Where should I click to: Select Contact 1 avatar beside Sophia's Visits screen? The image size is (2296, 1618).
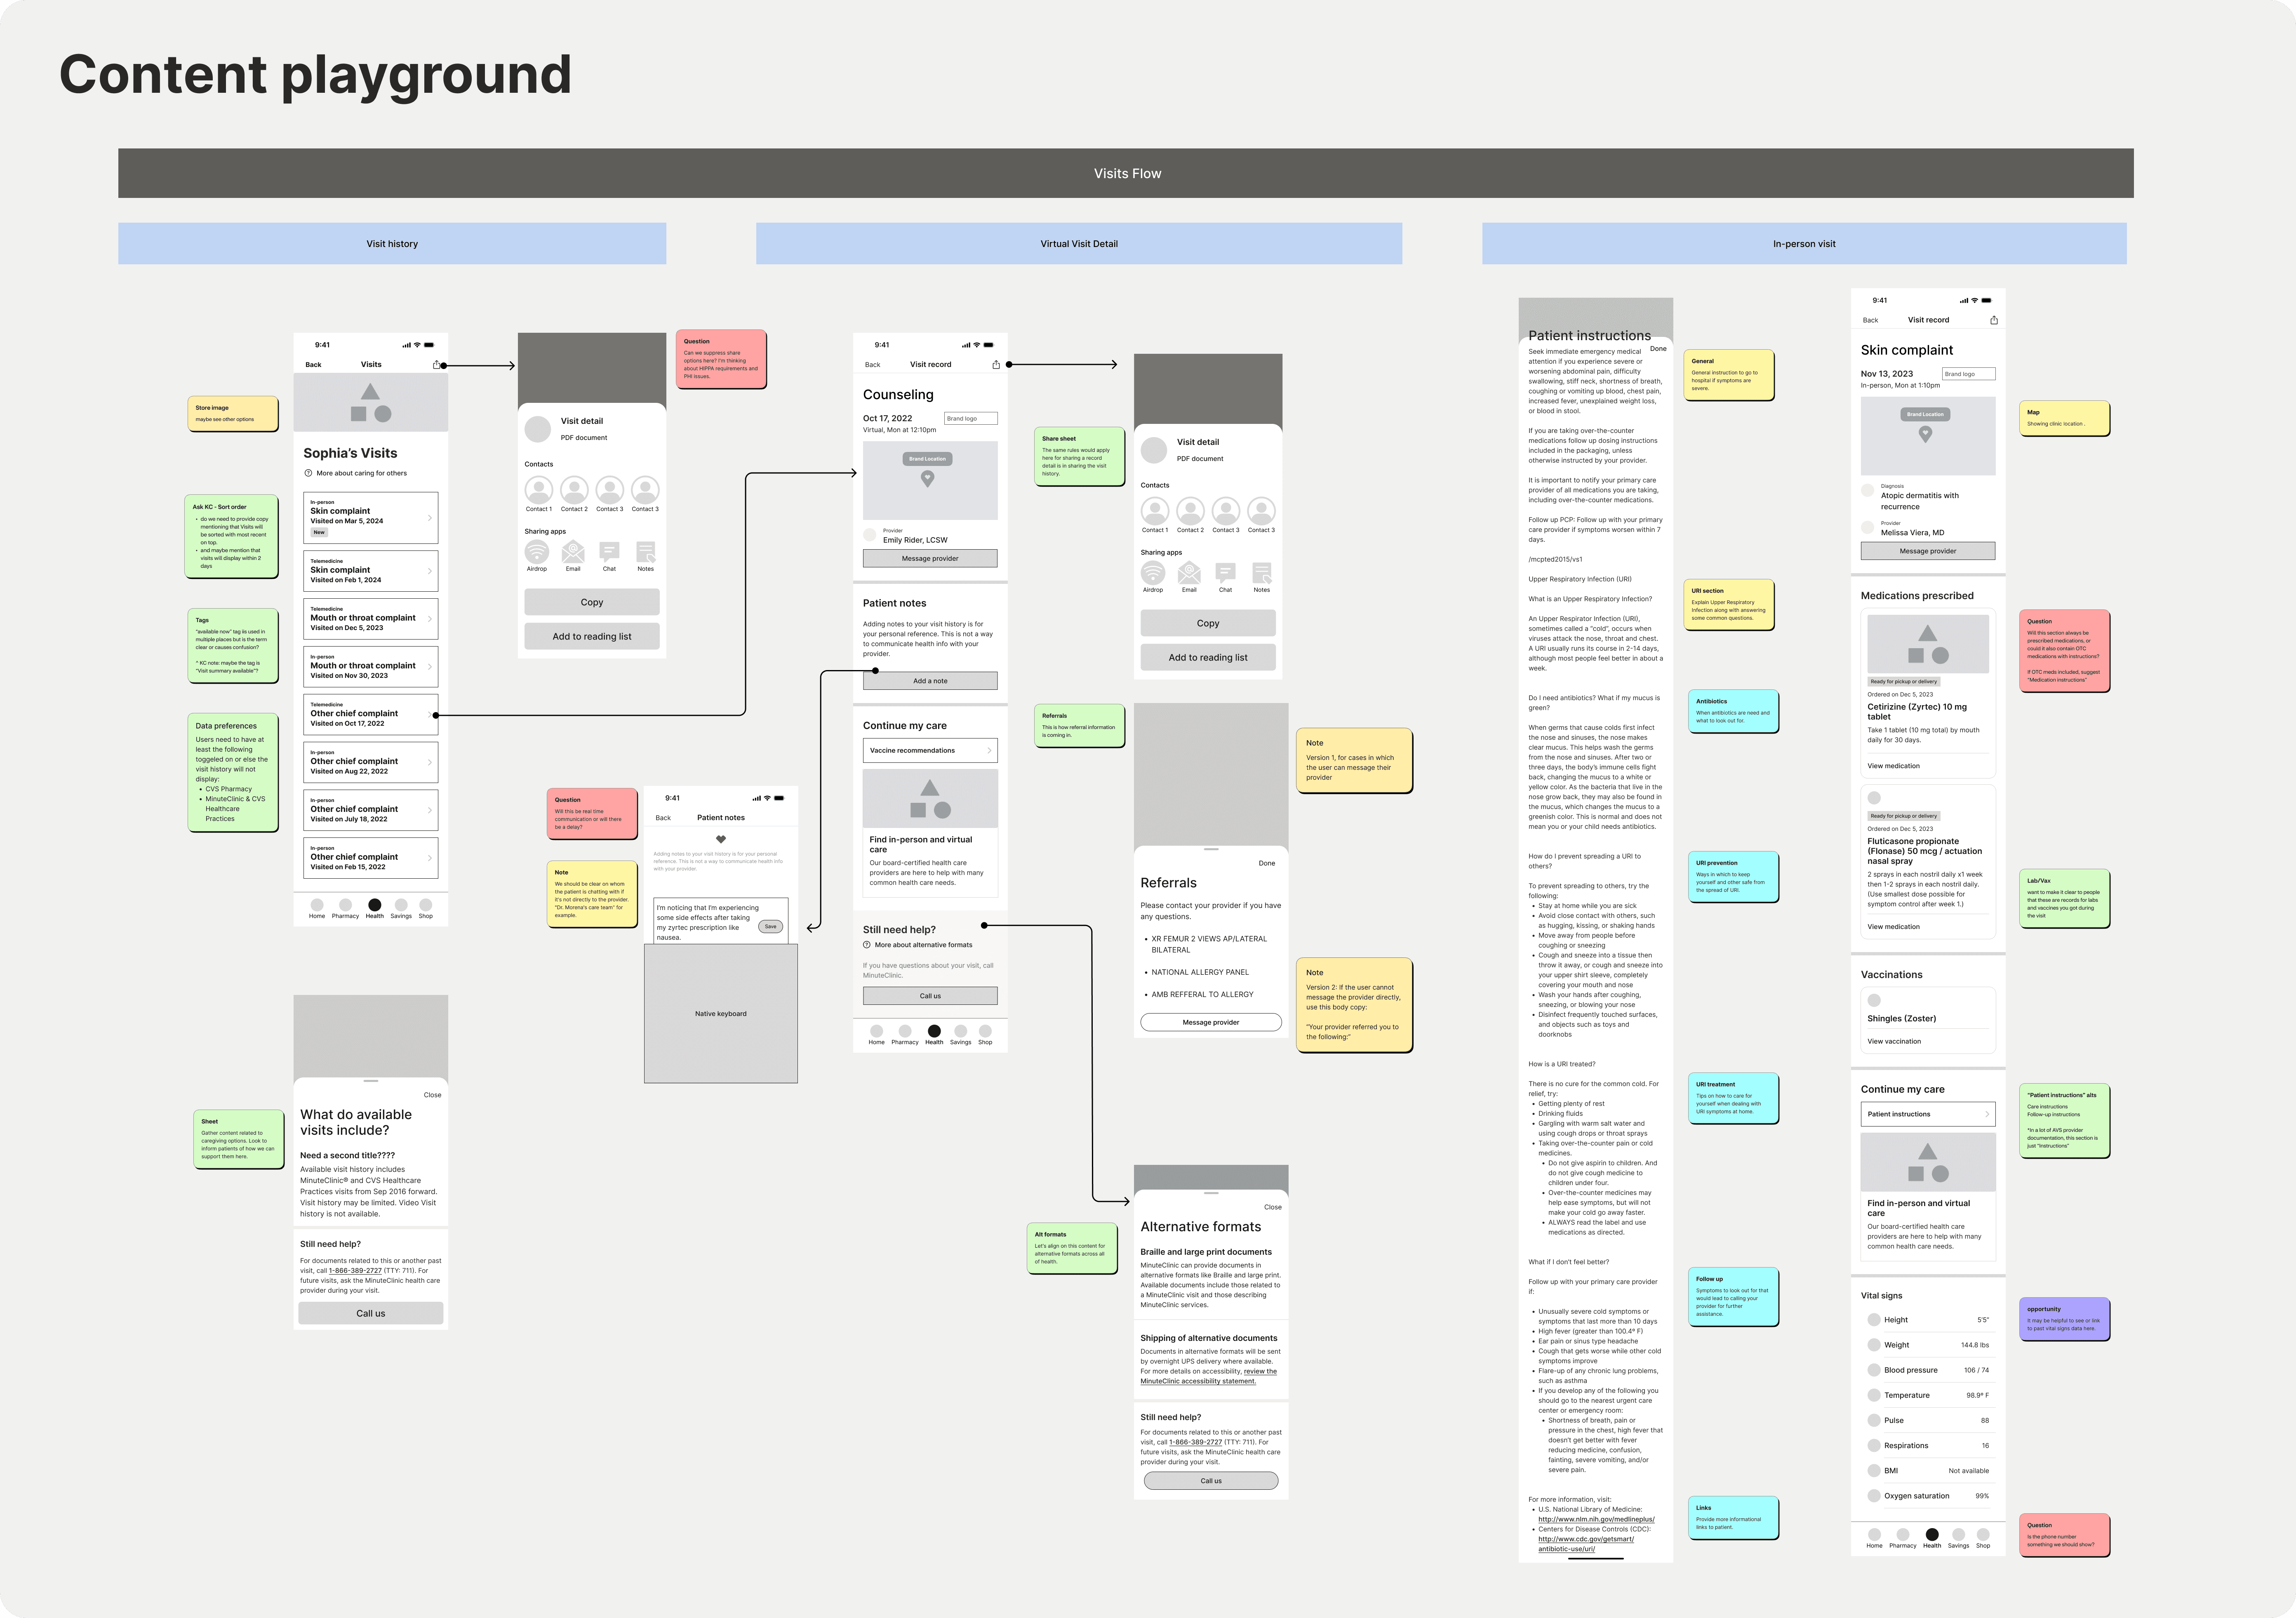click(x=538, y=490)
